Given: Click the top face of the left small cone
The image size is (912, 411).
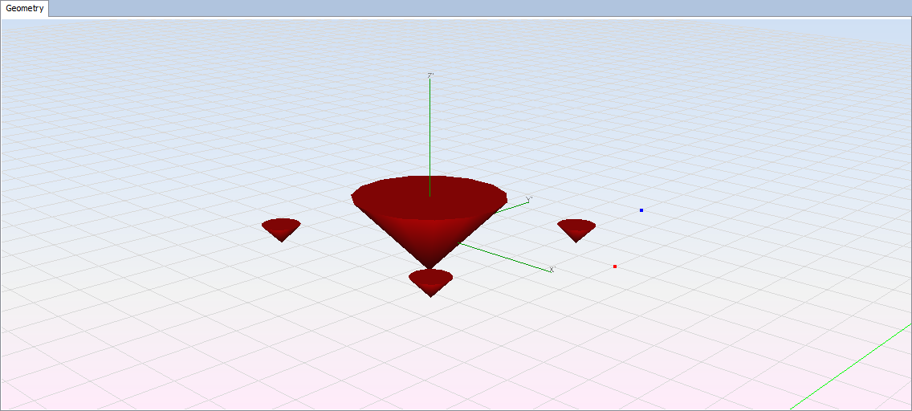Looking at the screenshot, I should point(281,224).
